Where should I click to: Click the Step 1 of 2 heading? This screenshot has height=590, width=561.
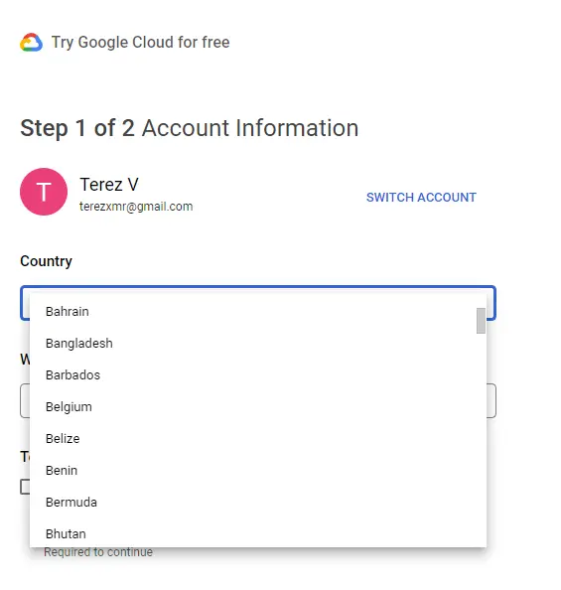[190, 128]
